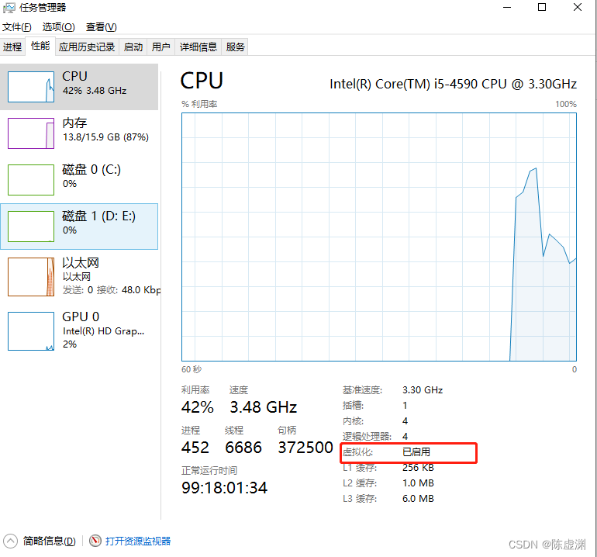
Task: Click the 打开资源监视器 link
Action: [138, 541]
